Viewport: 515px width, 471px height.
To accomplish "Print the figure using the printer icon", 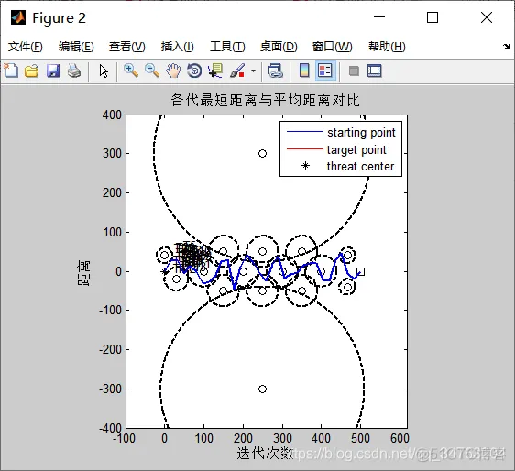I will click(74, 71).
